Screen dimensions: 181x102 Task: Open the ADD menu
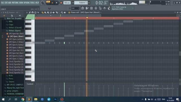click(10, 3)
